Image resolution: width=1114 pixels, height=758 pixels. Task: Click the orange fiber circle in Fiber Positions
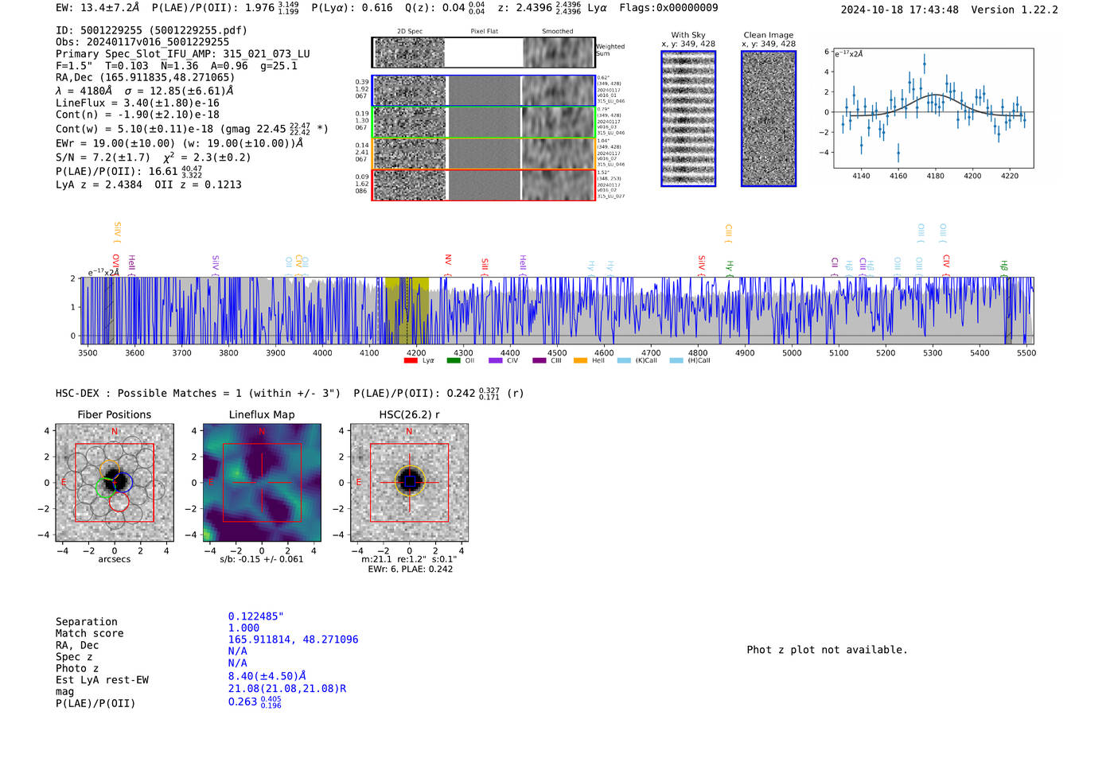click(110, 469)
